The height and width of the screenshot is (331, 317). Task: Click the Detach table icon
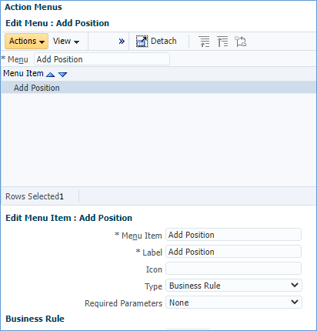coord(142,42)
